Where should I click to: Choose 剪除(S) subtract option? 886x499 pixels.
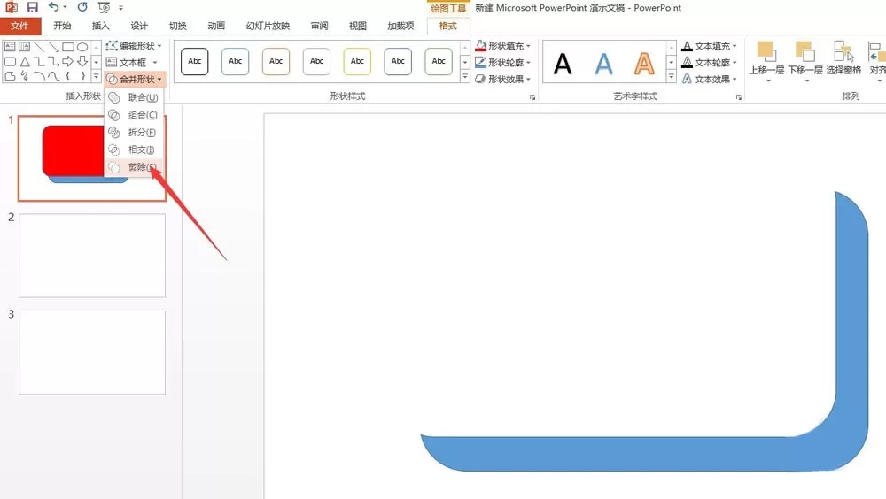pyautogui.click(x=134, y=167)
